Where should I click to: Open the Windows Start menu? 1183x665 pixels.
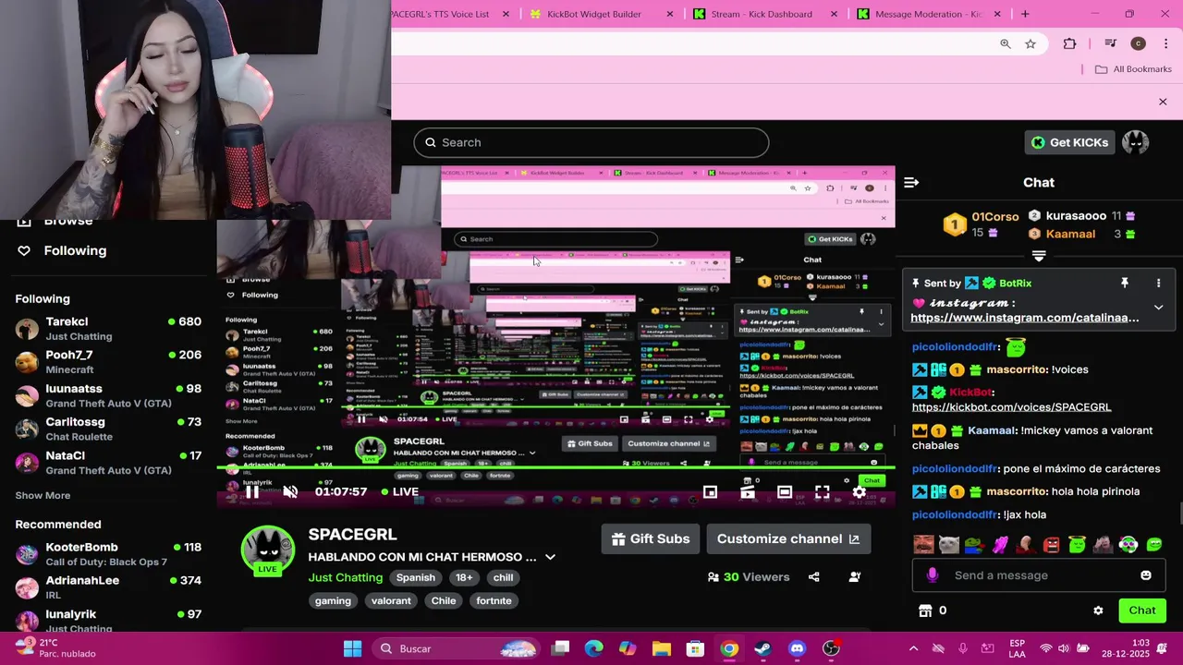click(352, 648)
